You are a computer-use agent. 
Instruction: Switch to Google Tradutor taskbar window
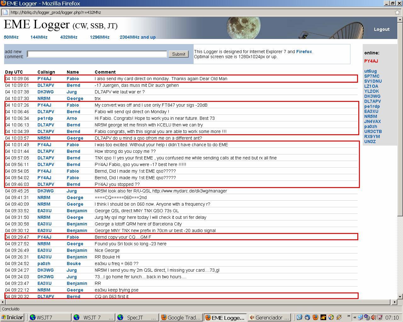tap(181, 317)
